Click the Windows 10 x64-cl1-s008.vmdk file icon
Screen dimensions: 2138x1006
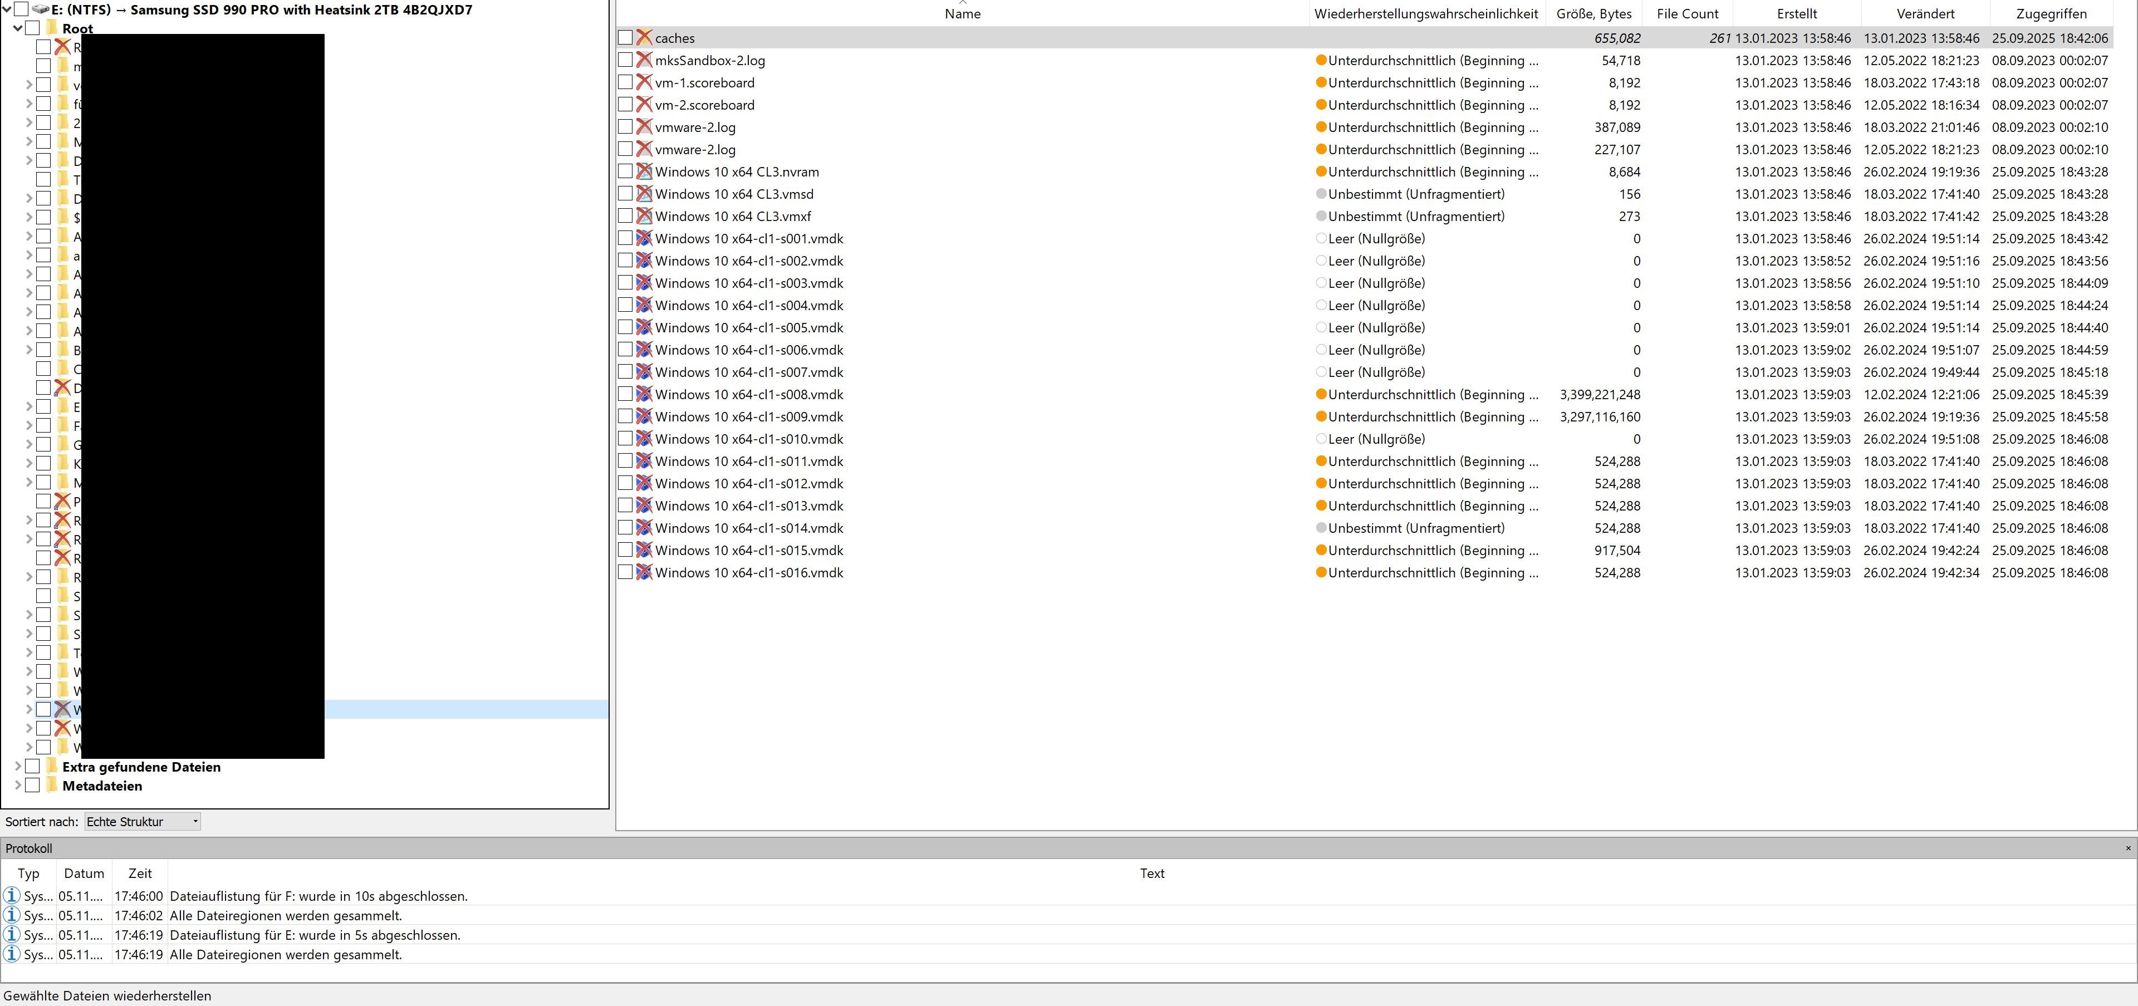tap(644, 394)
